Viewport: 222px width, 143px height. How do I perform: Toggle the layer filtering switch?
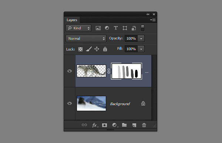(x=142, y=28)
